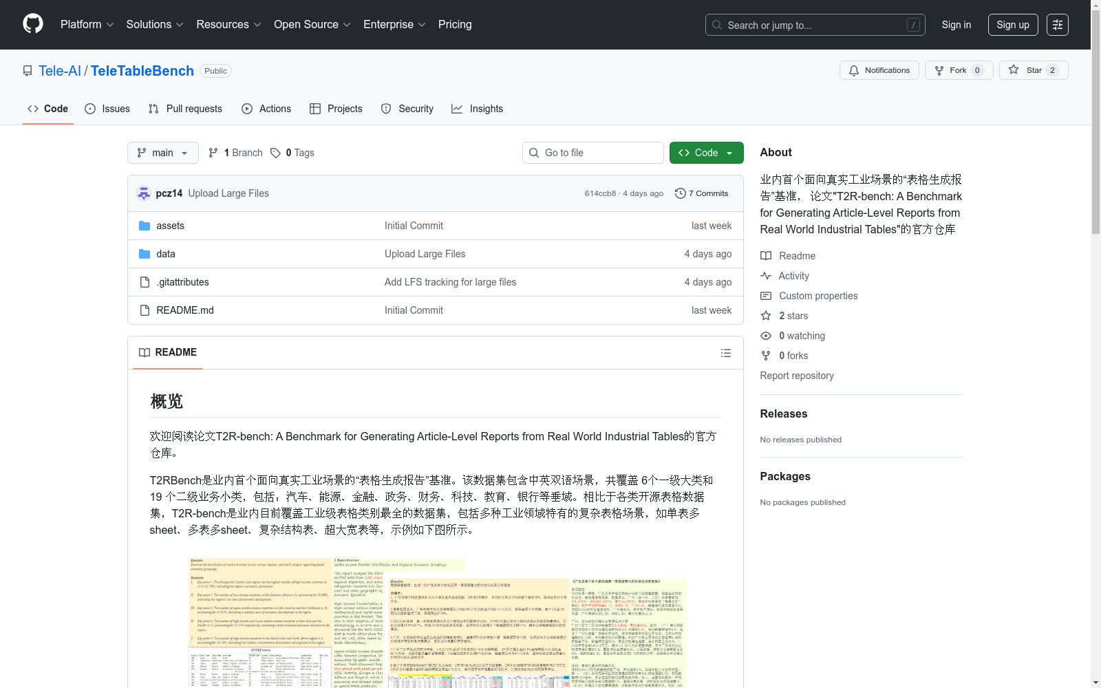View the 0 watching link
The image size is (1101, 688).
[793, 336]
